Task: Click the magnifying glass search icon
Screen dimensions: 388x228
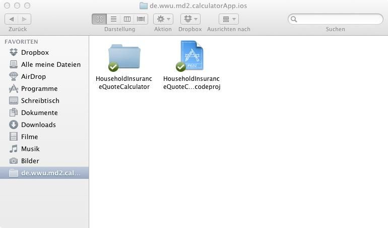Action: point(294,19)
